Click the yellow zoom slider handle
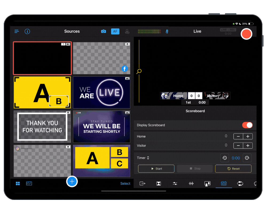This screenshot has height=213, width=267. pyautogui.click(x=139, y=71)
